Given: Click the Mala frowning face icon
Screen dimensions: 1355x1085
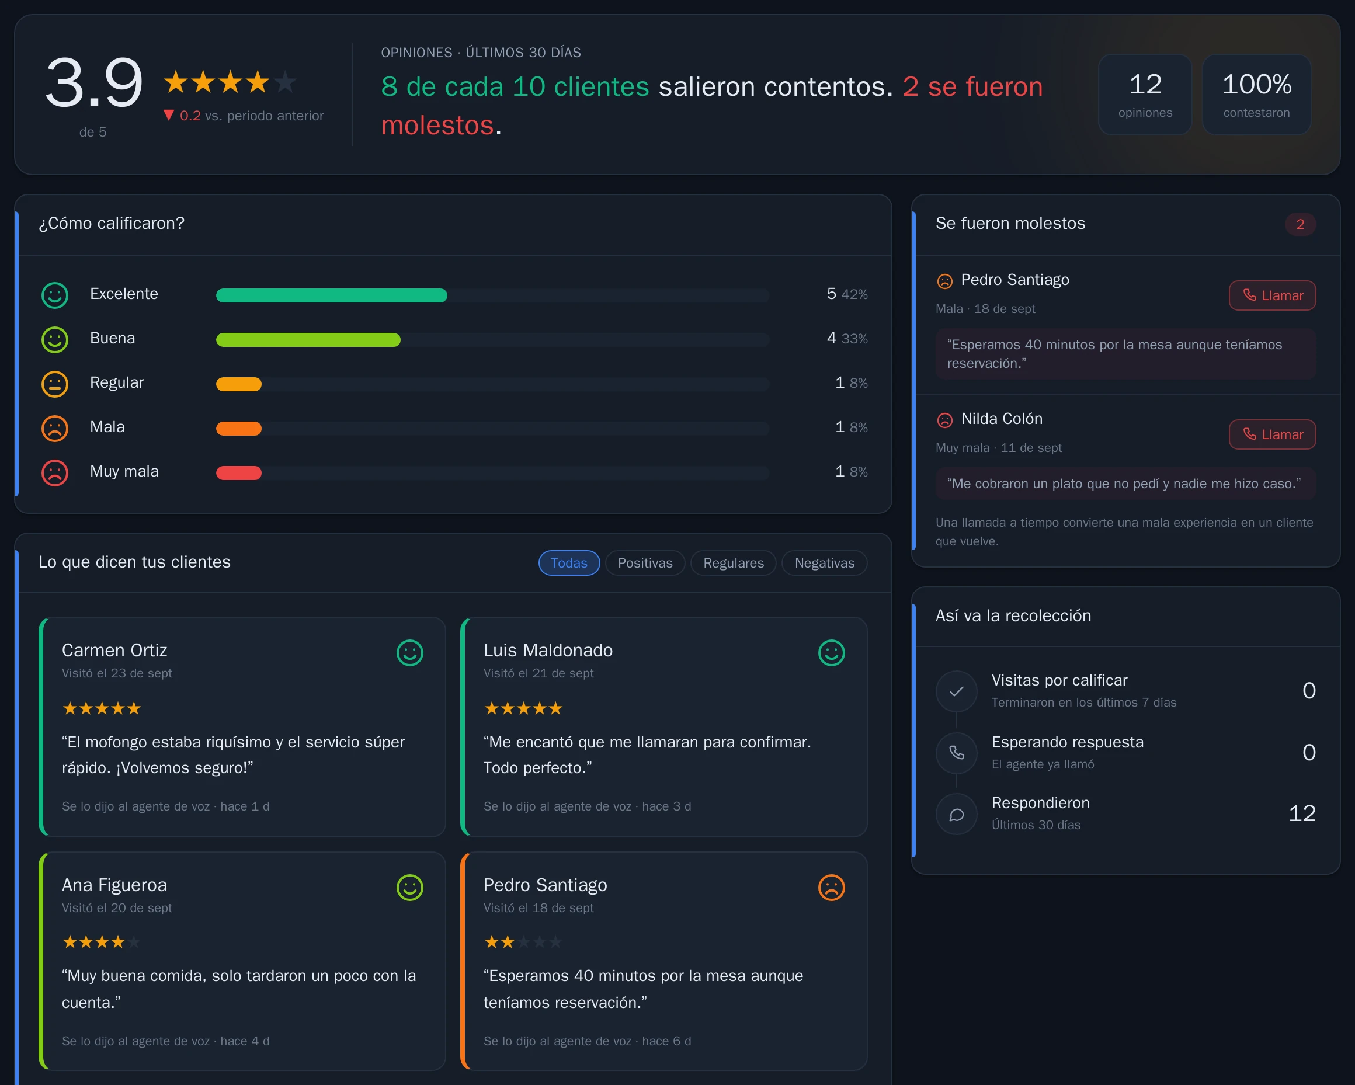Looking at the screenshot, I should [x=55, y=428].
